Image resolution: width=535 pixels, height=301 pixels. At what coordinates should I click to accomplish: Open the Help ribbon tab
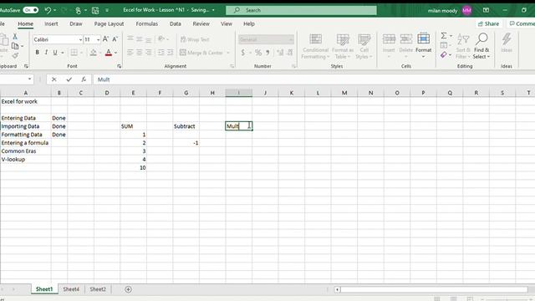pyautogui.click(x=249, y=24)
